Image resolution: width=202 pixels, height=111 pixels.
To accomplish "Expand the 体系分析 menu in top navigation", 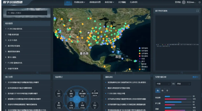I will click(x=109, y=2).
